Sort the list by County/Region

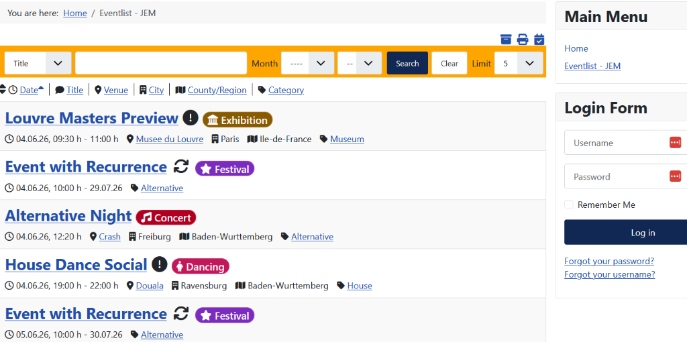coord(217,90)
